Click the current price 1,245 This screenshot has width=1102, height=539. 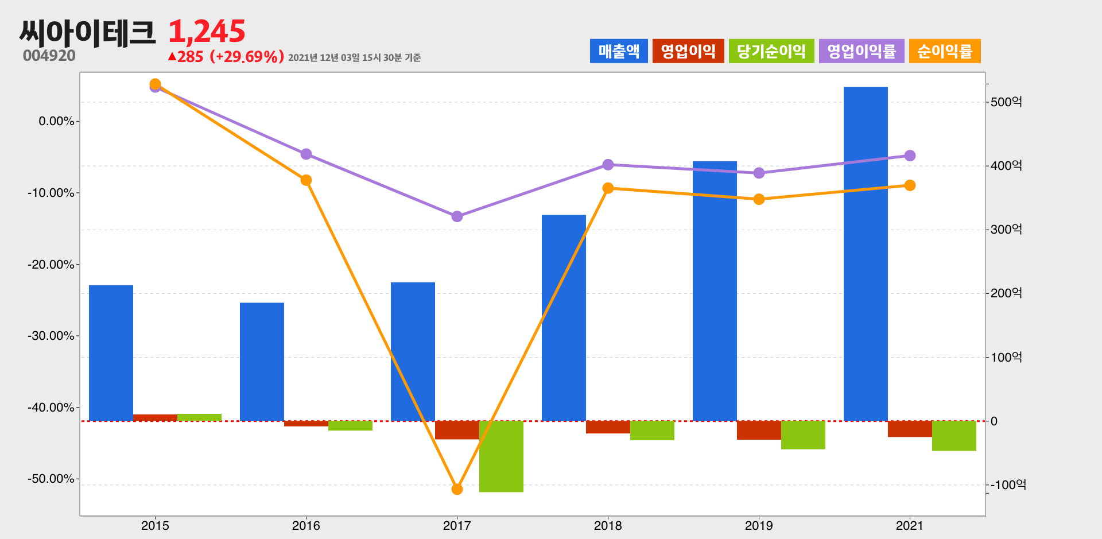[207, 32]
